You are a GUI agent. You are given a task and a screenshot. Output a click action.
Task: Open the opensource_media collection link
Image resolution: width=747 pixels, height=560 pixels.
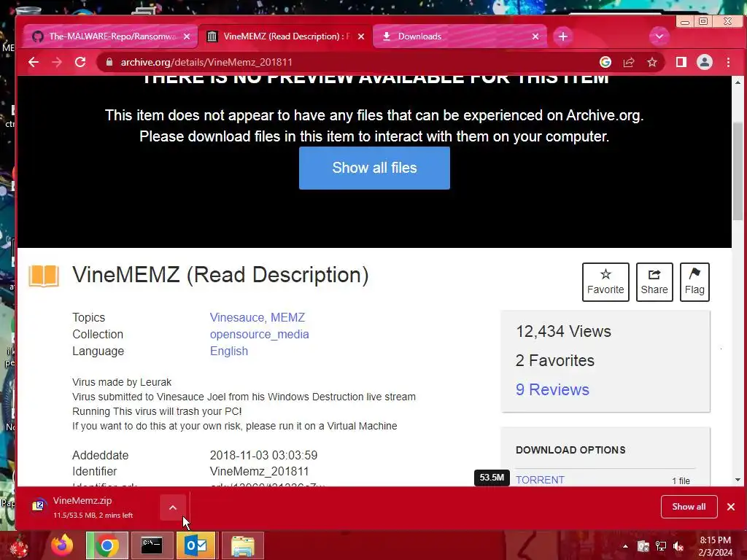pyautogui.click(x=259, y=334)
